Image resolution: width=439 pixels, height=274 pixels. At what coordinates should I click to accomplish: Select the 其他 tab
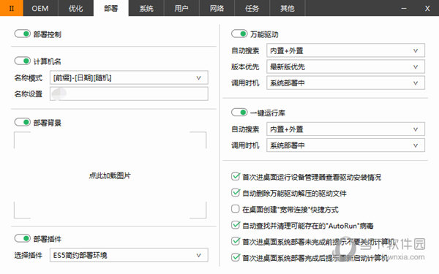pyautogui.click(x=288, y=8)
